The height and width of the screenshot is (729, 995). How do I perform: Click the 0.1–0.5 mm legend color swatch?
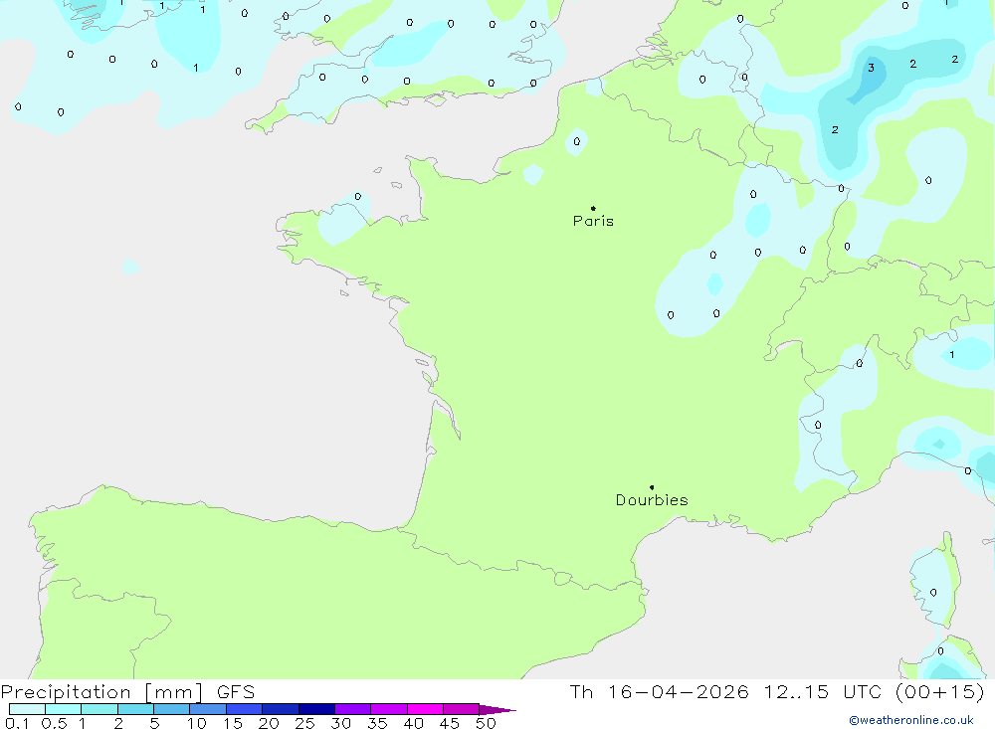point(27,709)
